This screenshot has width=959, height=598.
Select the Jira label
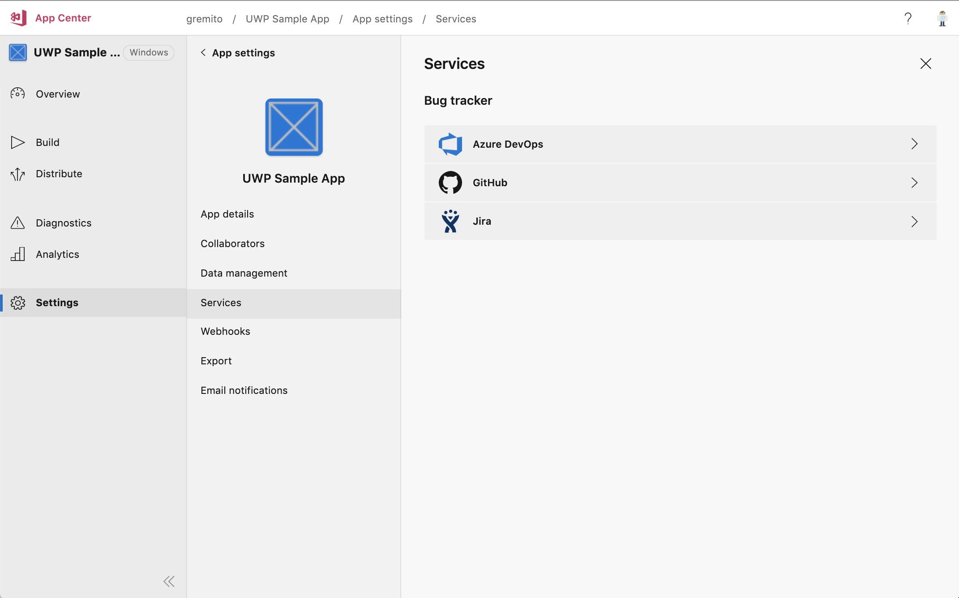pyautogui.click(x=482, y=221)
